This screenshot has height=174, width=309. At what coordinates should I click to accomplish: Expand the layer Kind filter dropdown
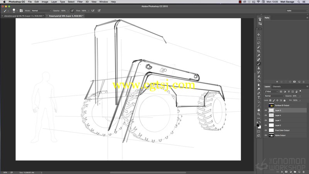click(271, 92)
